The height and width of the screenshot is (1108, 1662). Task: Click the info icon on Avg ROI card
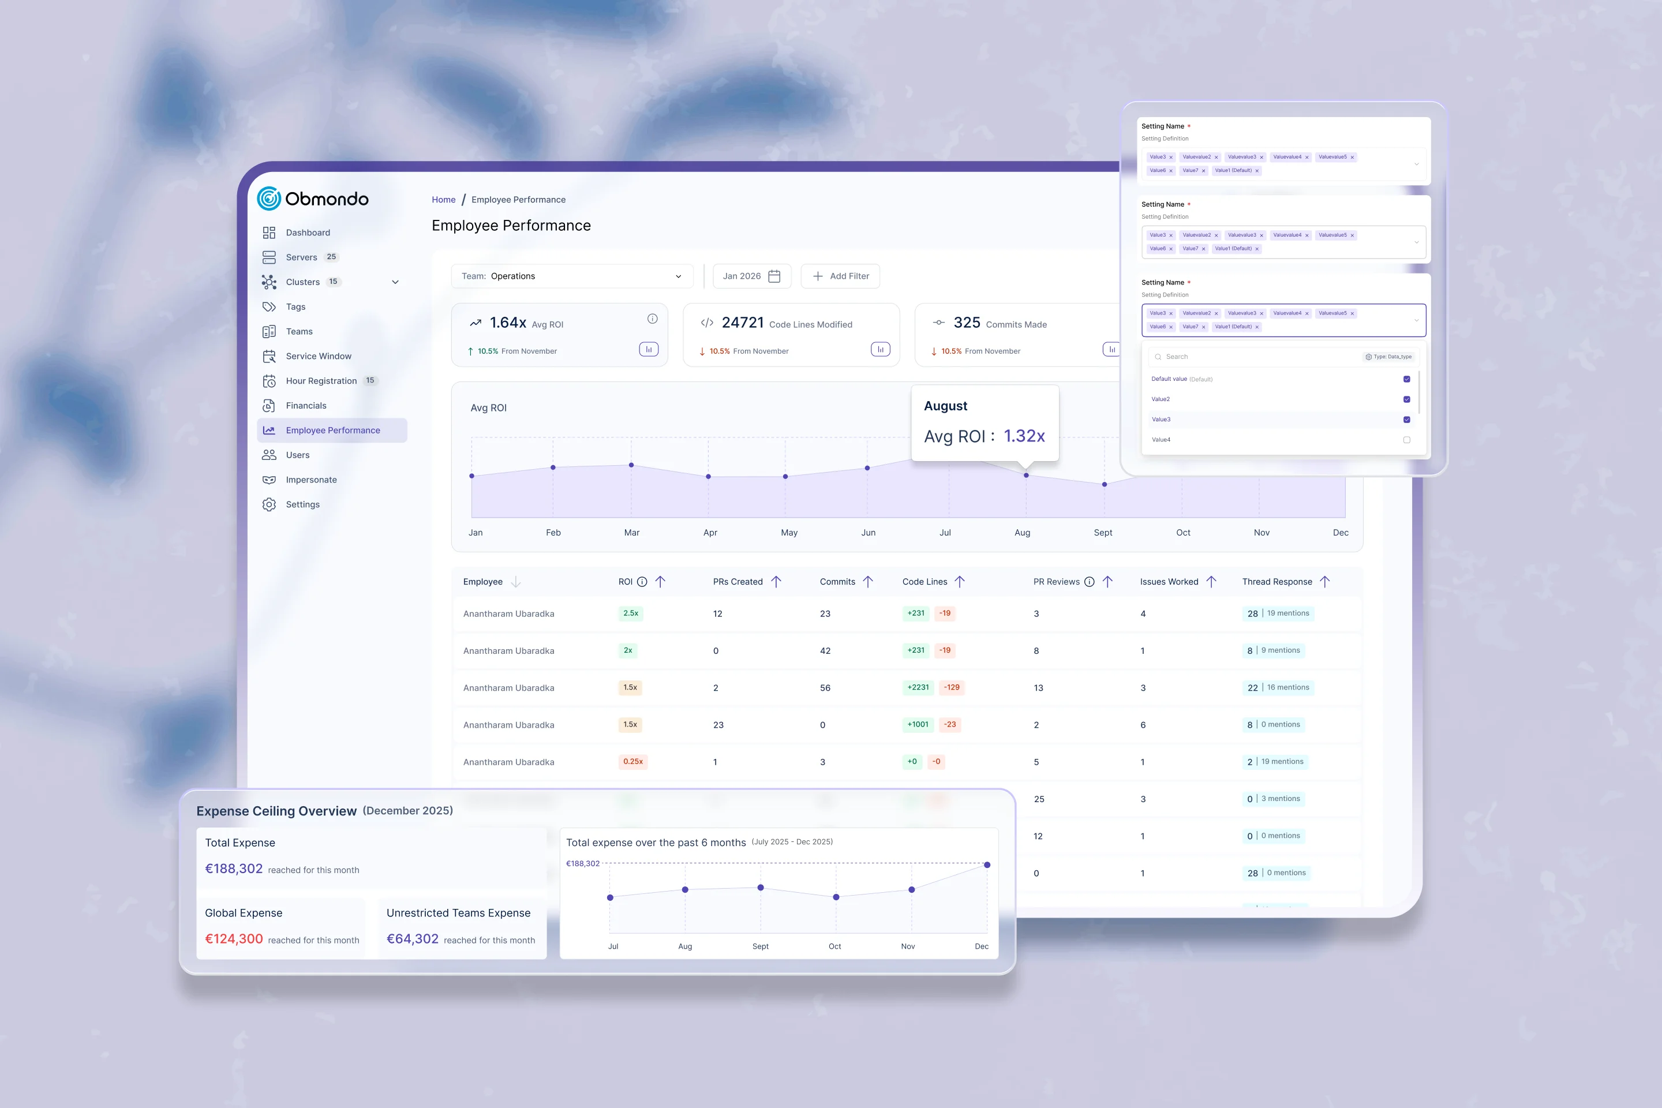(x=652, y=319)
